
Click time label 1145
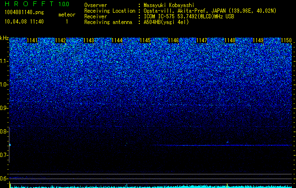pyautogui.click(x=145, y=40)
